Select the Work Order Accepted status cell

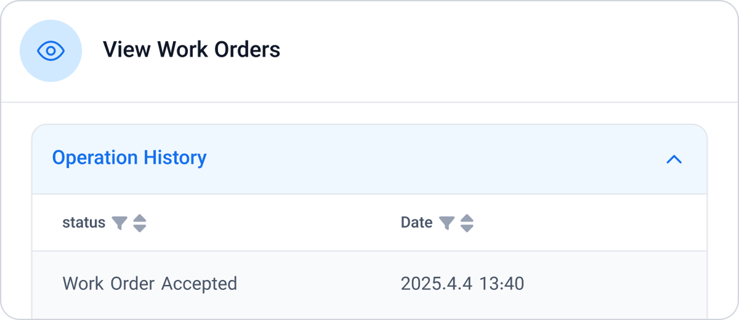[150, 284]
